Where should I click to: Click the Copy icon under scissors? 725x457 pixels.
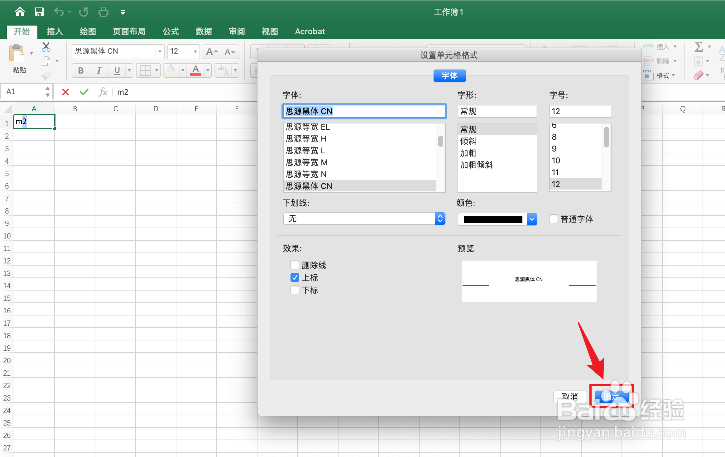click(46, 61)
